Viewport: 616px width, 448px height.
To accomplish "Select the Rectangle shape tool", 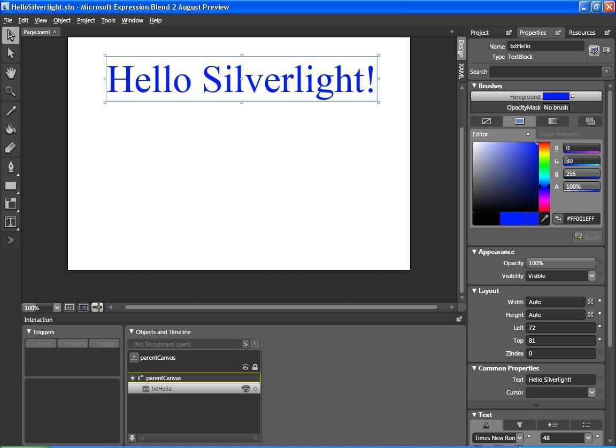I will 11,186.
